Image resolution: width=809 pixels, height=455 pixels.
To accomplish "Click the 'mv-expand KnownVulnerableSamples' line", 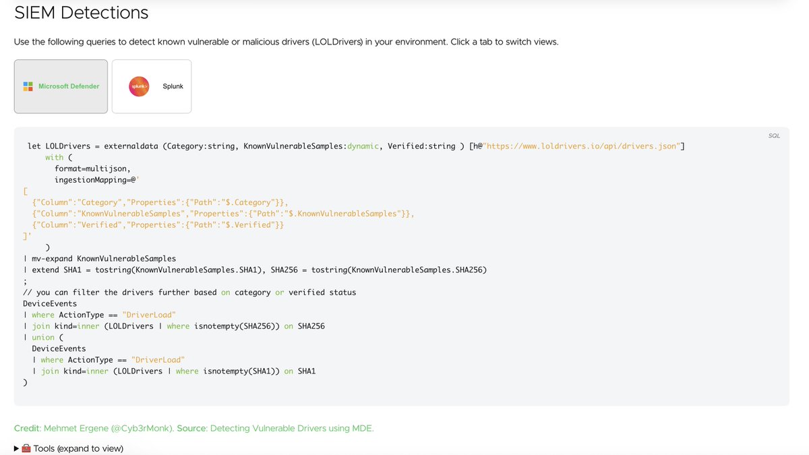I will tap(100, 259).
